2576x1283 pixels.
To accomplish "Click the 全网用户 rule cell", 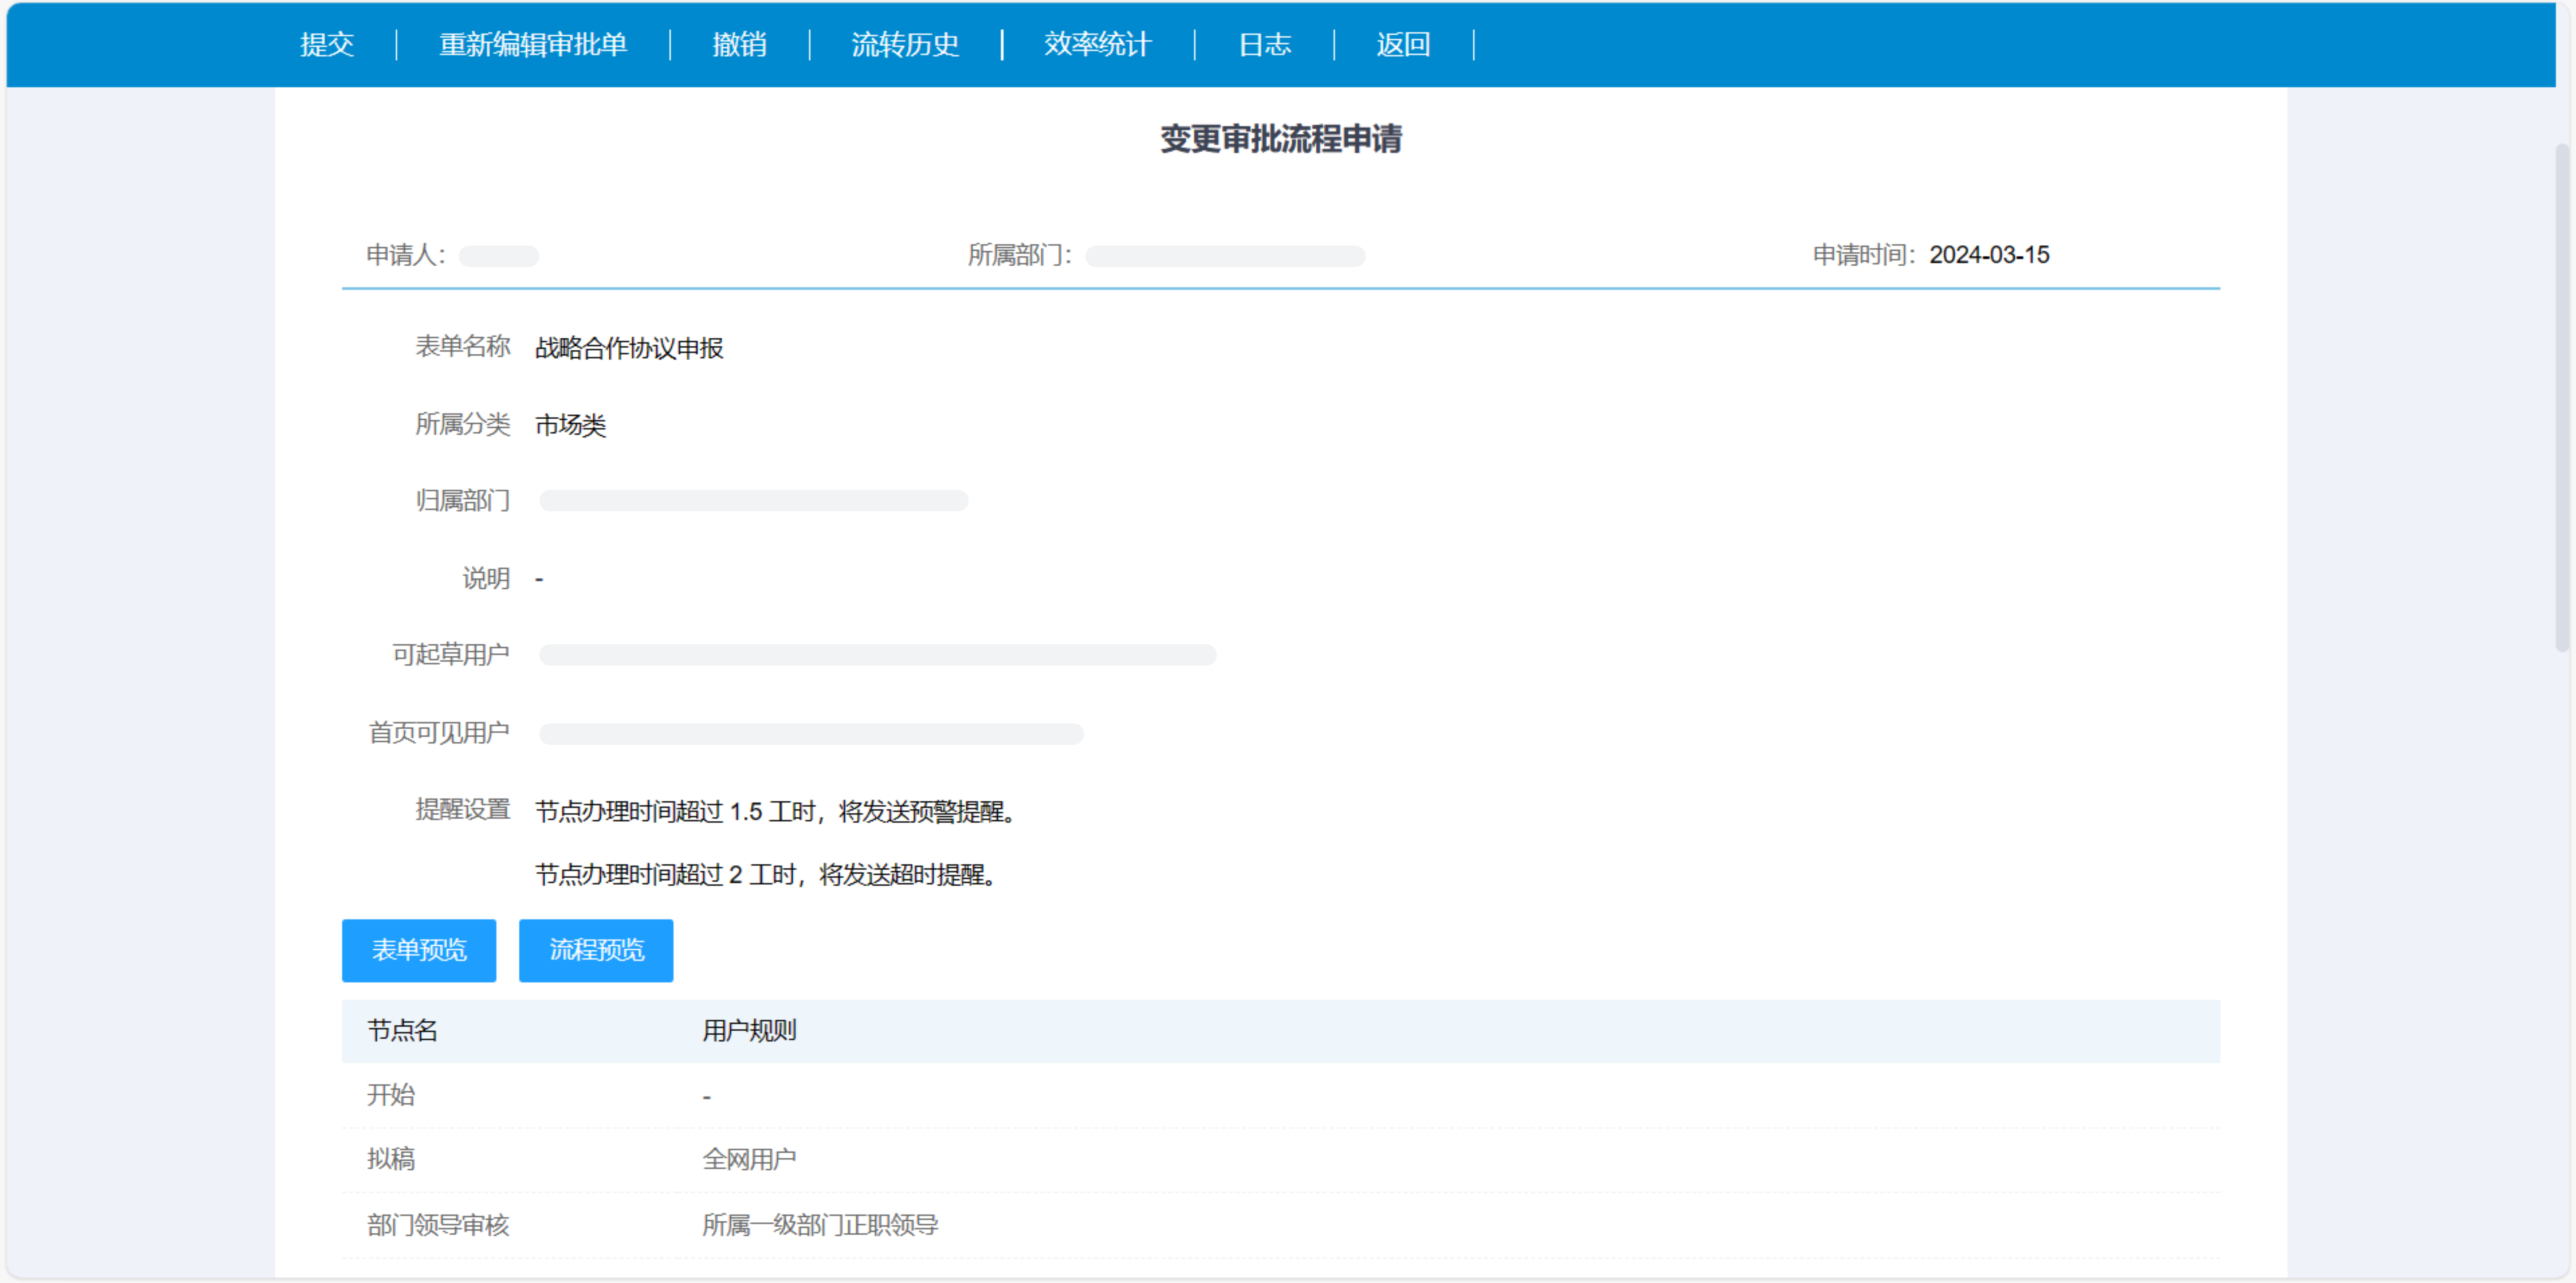I will (749, 1159).
